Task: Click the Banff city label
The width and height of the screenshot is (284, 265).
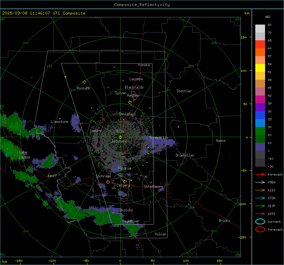Action: [x=52, y=176]
